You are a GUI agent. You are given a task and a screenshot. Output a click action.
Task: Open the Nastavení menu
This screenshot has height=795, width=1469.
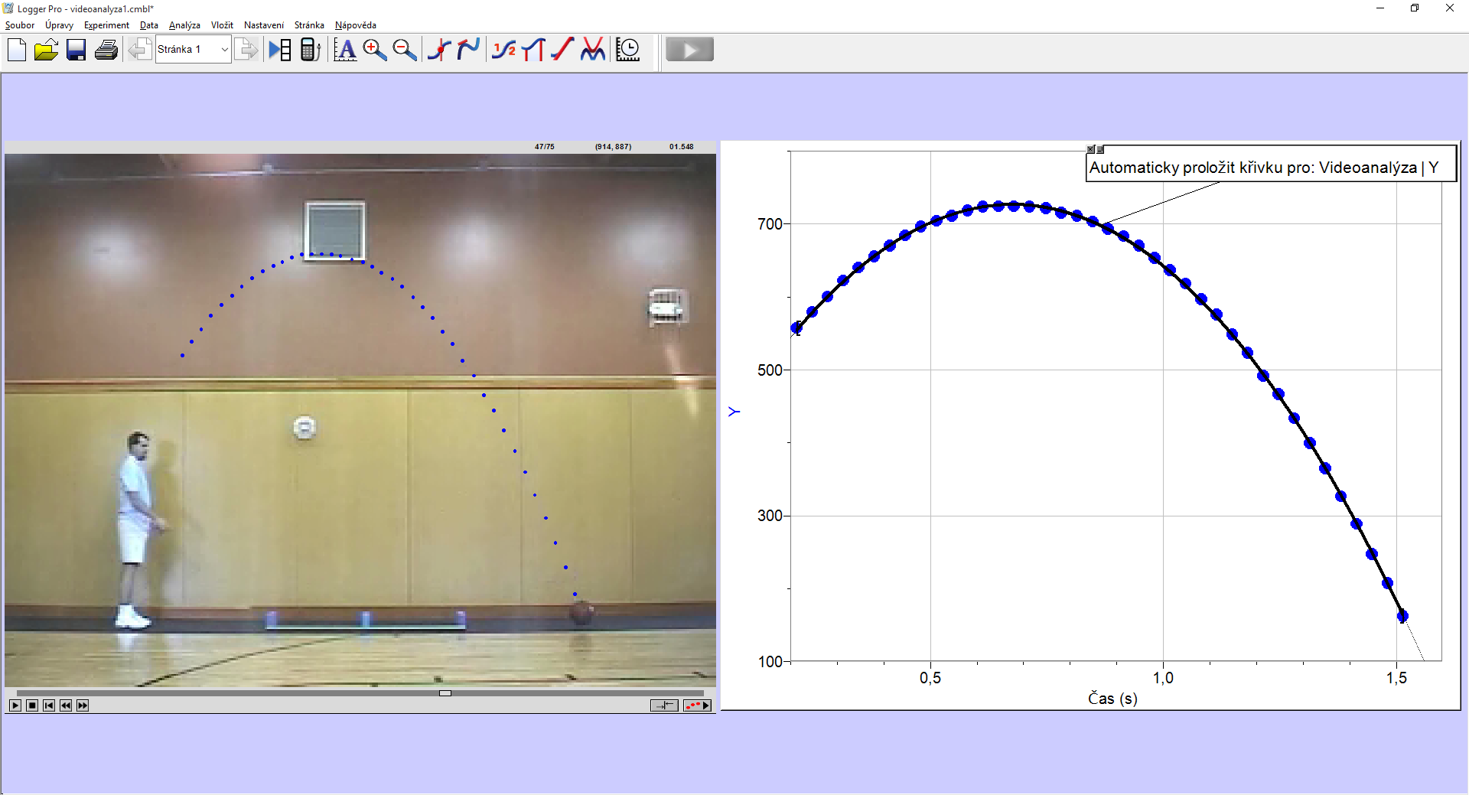click(264, 25)
